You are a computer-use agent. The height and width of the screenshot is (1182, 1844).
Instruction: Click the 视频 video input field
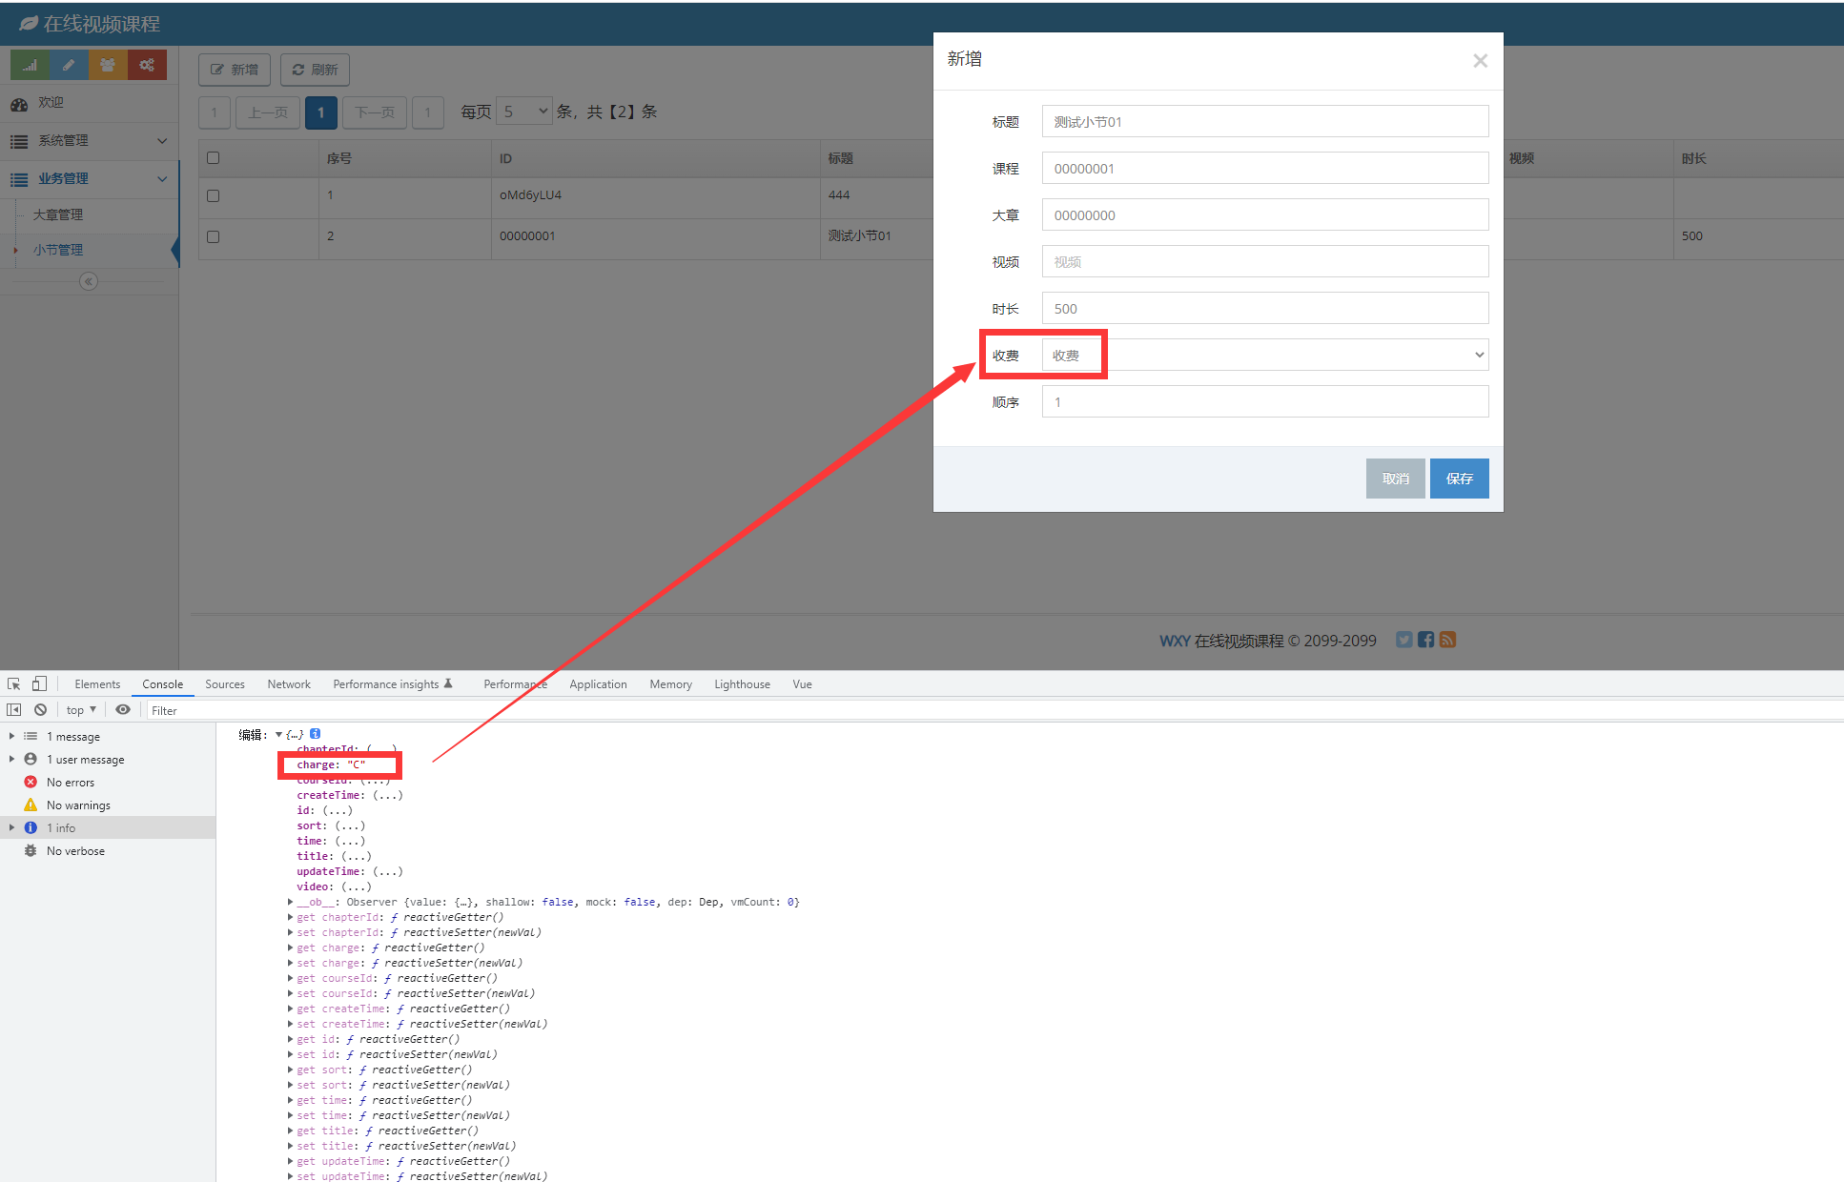point(1265,261)
